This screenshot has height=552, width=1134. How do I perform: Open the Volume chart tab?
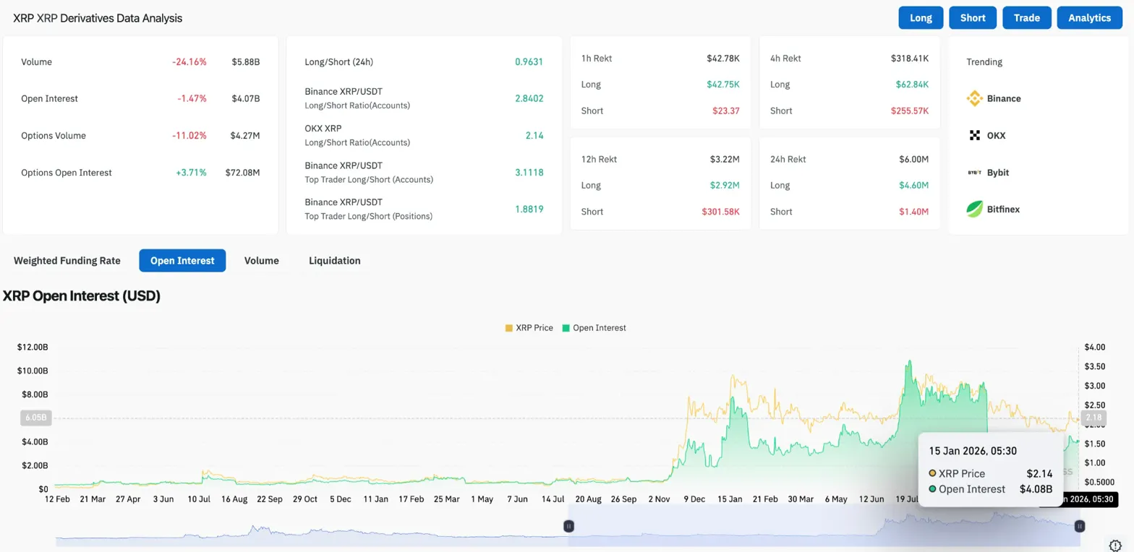point(261,261)
